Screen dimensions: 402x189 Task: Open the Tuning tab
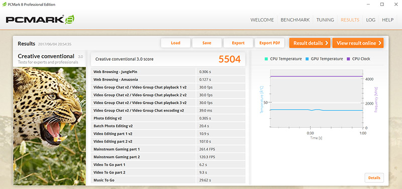pos(325,20)
